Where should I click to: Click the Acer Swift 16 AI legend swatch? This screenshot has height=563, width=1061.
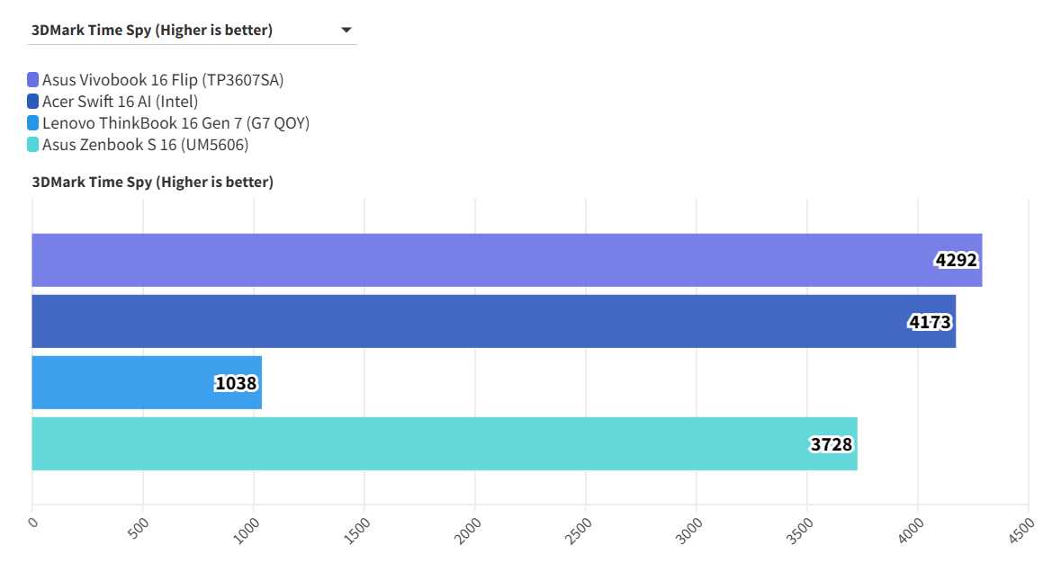click(x=33, y=102)
